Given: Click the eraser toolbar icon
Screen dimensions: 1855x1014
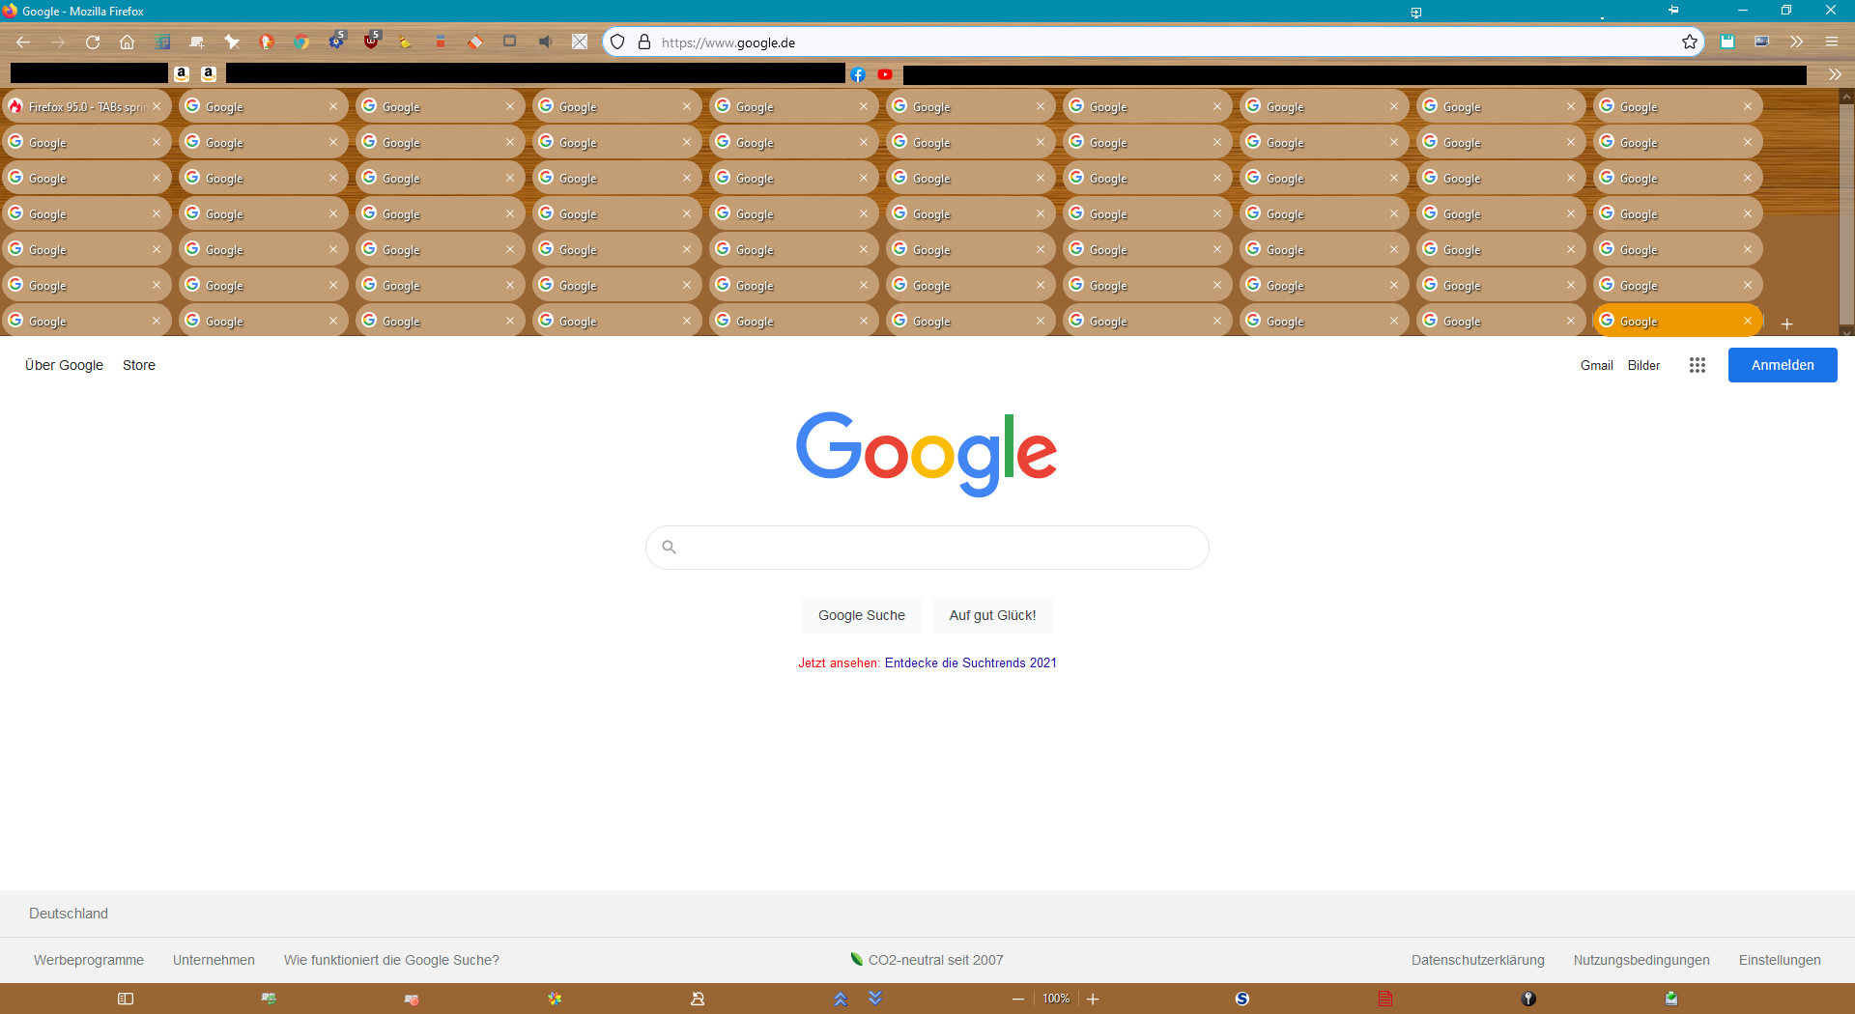Looking at the screenshot, I should coord(475,42).
